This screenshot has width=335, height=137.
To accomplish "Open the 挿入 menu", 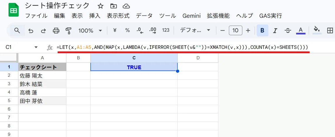I will (95, 16).
